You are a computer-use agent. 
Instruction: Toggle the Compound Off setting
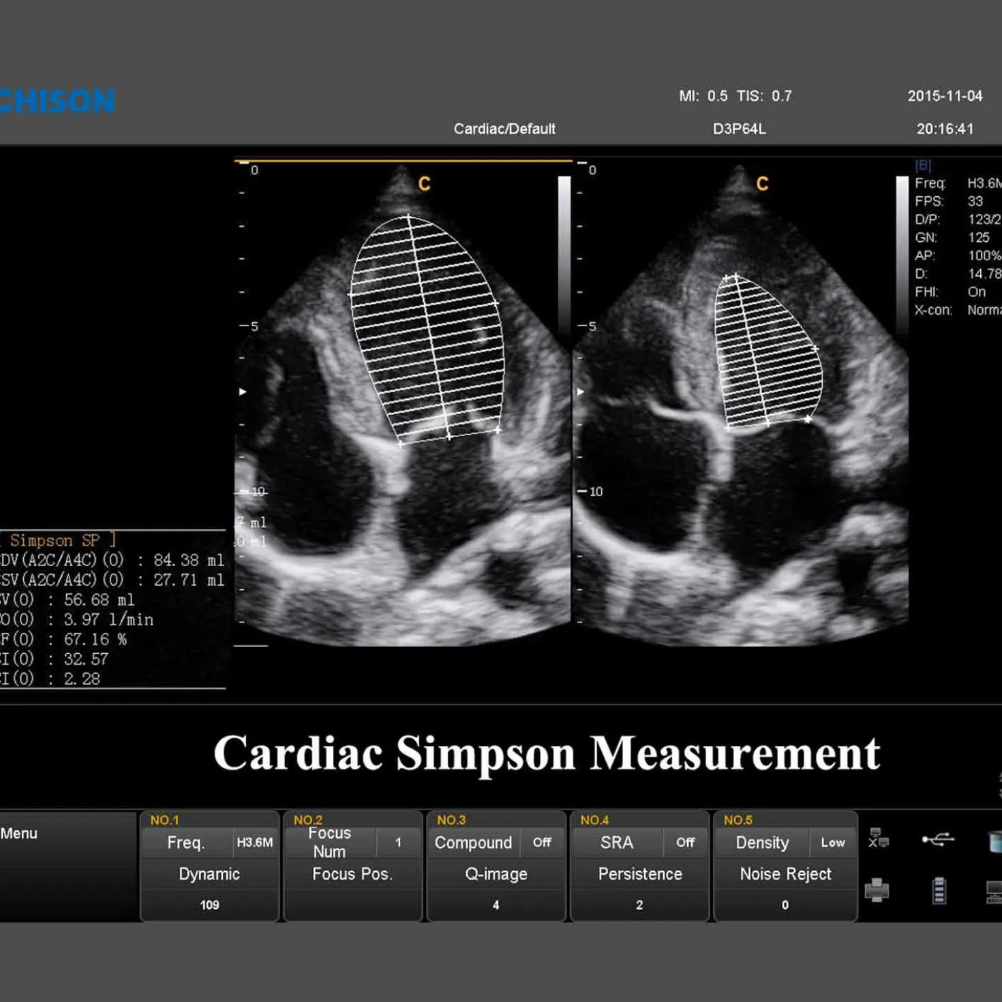click(x=542, y=843)
